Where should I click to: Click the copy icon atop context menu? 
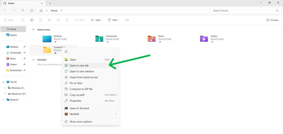pos(66,52)
